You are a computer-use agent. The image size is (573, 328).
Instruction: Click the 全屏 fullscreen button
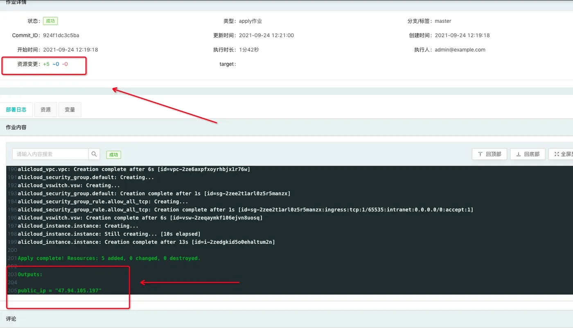562,154
